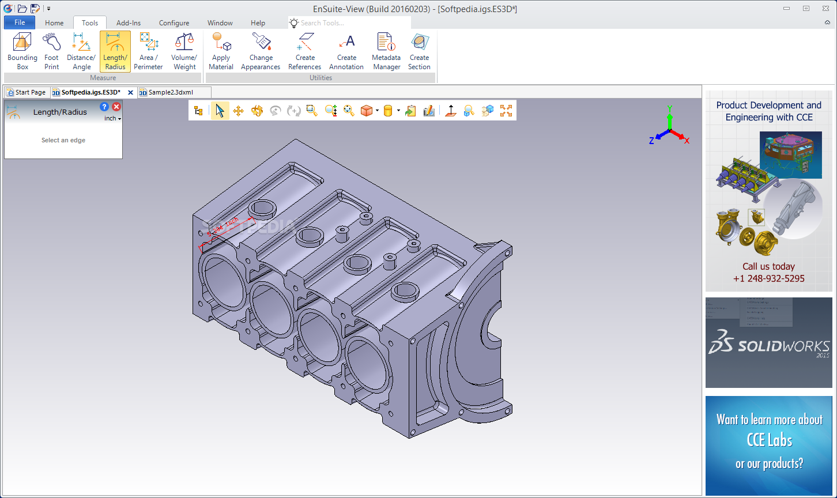
Task: Click the yellow cylinder display mode icon
Action: tap(388, 111)
